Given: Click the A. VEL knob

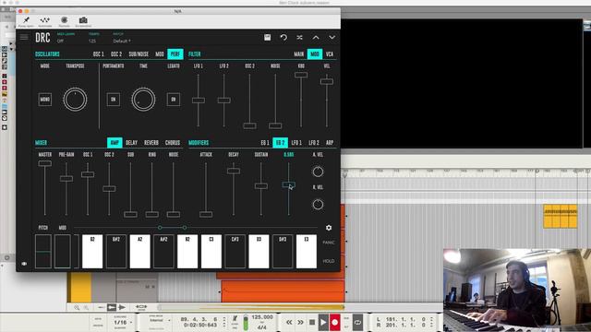Looking at the screenshot, I should point(318,172).
